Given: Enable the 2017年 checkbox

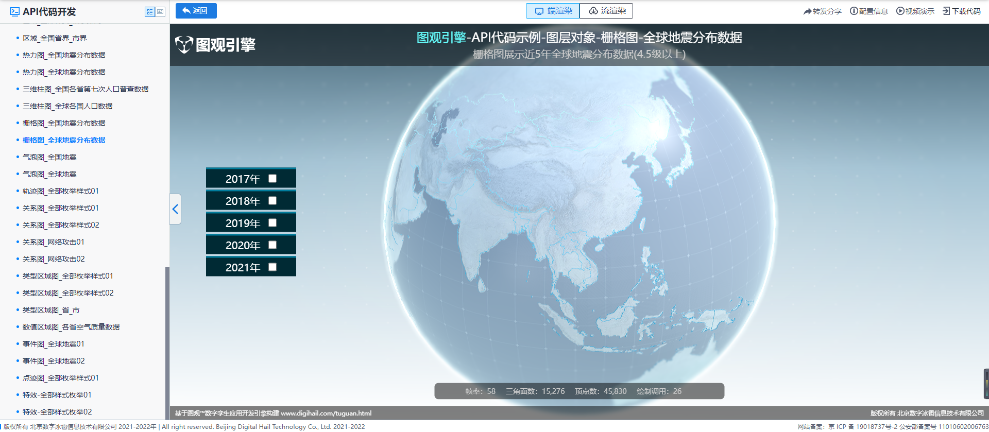Looking at the screenshot, I should click(x=272, y=179).
